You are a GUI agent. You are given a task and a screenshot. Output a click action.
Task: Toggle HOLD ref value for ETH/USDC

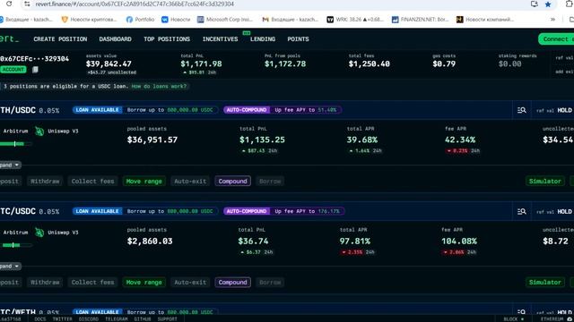pyautogui.click(x=564, y=110)
